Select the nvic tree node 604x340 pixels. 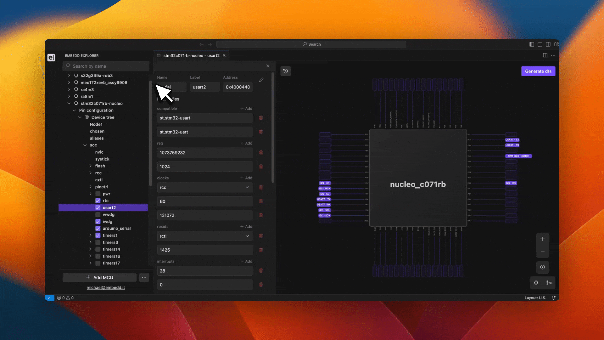[x=99, y=152]
